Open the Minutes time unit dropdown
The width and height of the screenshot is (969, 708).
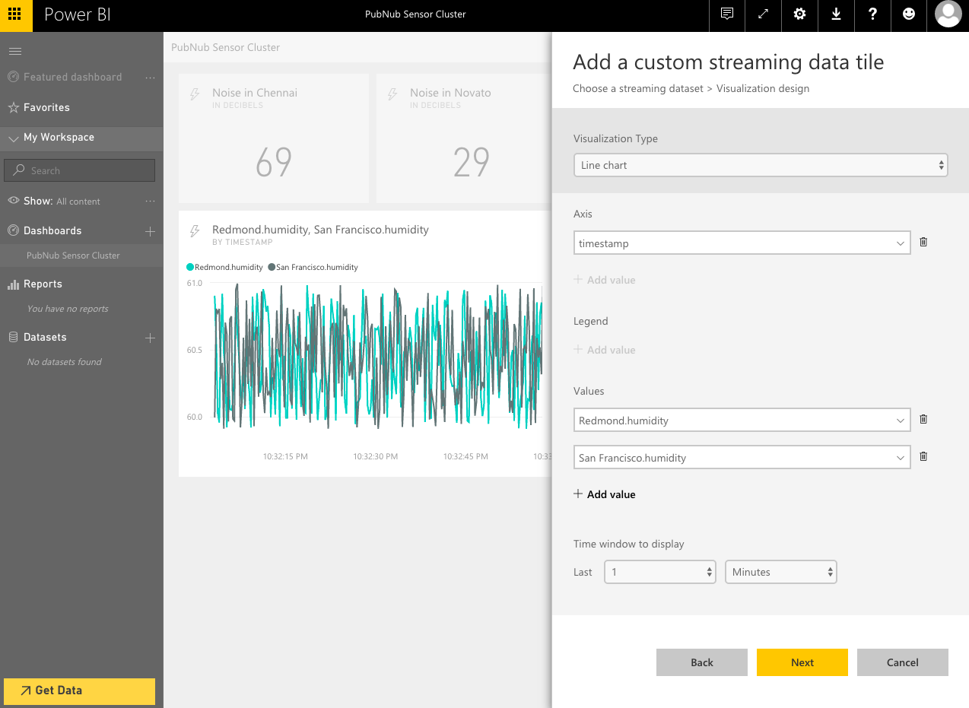(780, 572)
